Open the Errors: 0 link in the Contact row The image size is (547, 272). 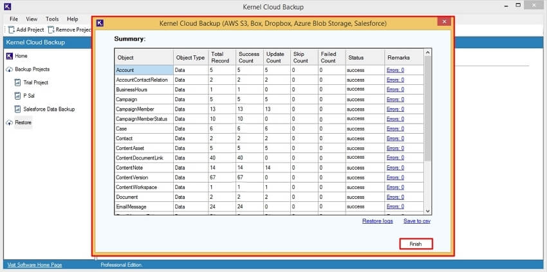click(x=395, y=138)
